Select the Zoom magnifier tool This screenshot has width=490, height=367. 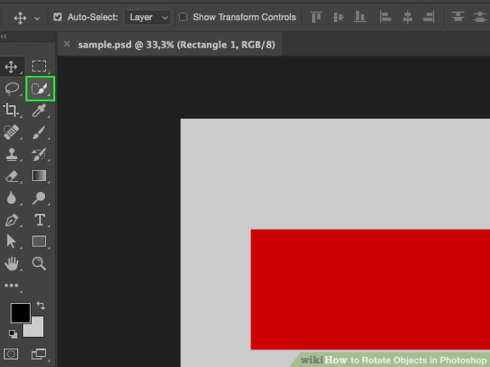39,263
